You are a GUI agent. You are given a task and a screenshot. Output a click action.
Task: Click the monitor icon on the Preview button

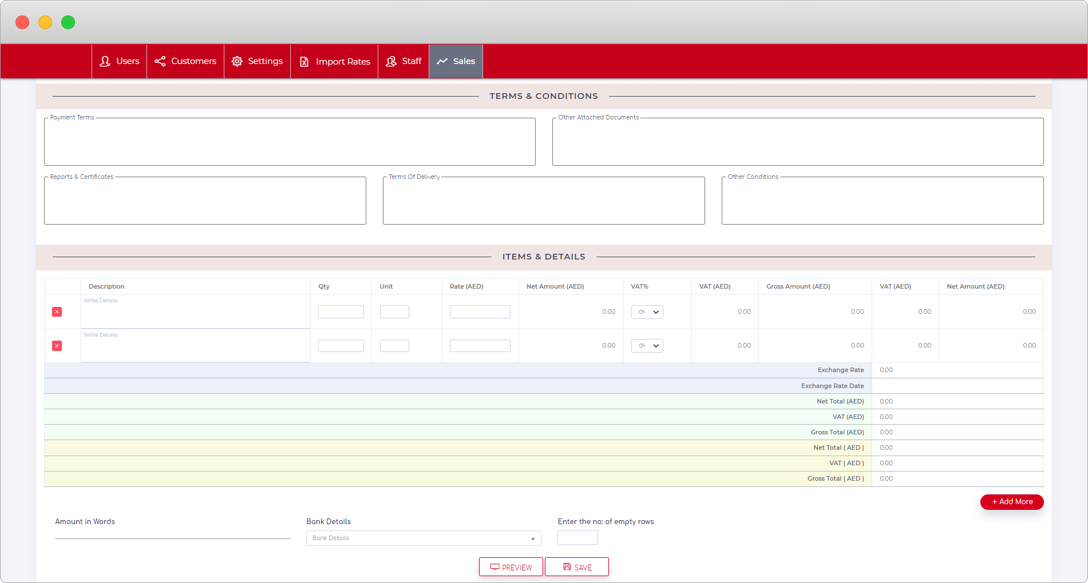(494, 567)
